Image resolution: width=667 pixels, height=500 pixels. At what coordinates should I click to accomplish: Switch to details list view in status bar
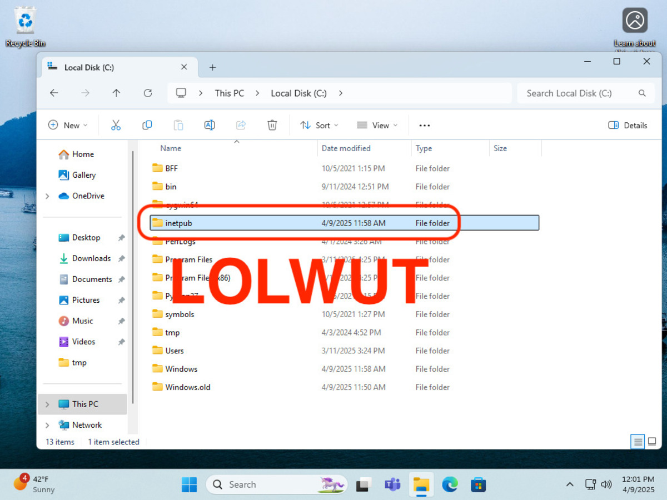[x=638, y=442]
